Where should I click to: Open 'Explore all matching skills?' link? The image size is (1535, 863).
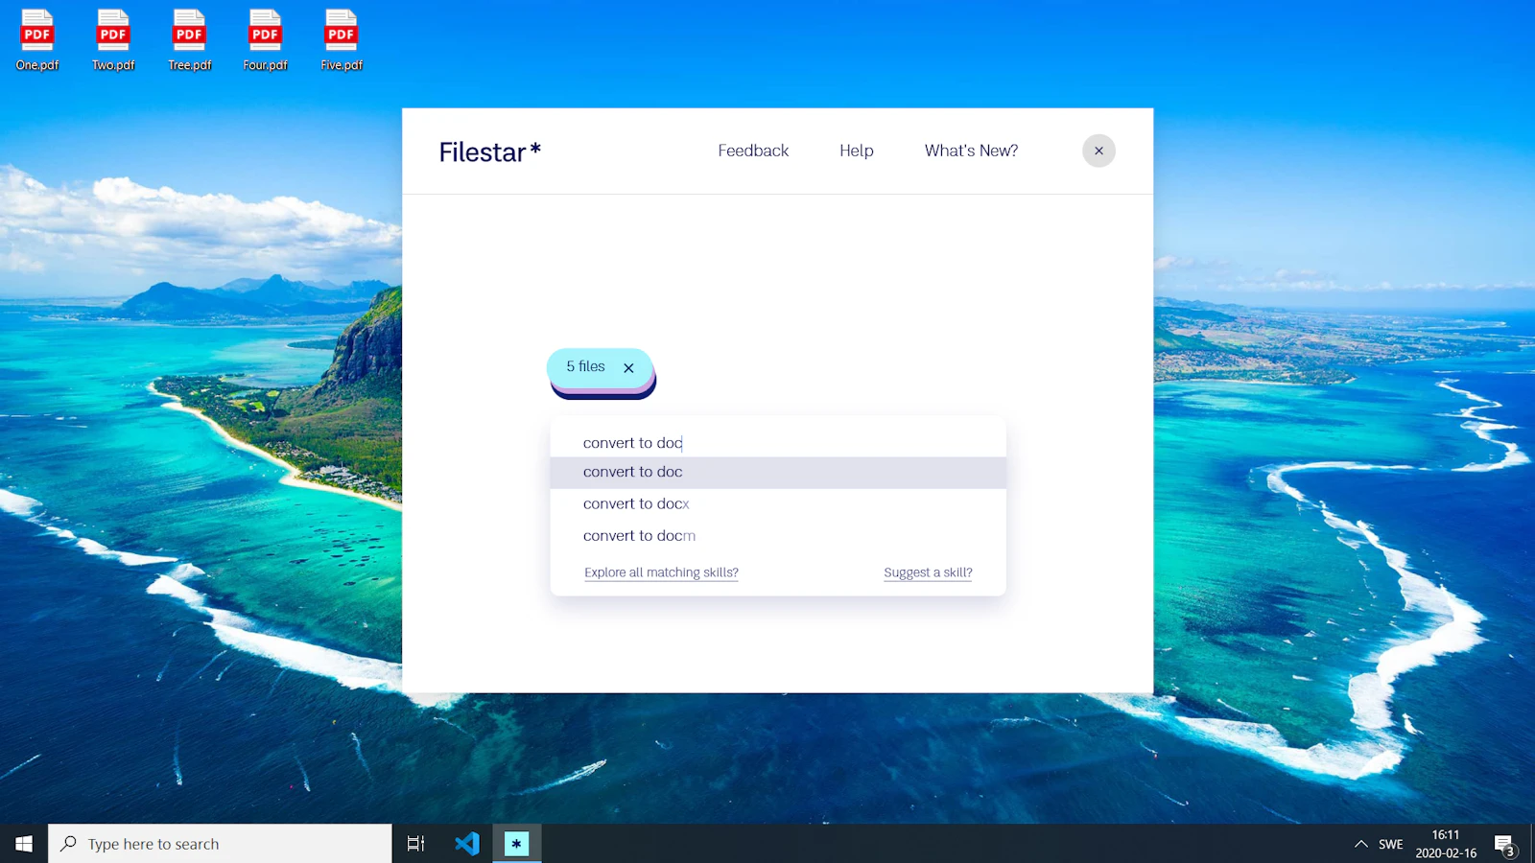661,572
